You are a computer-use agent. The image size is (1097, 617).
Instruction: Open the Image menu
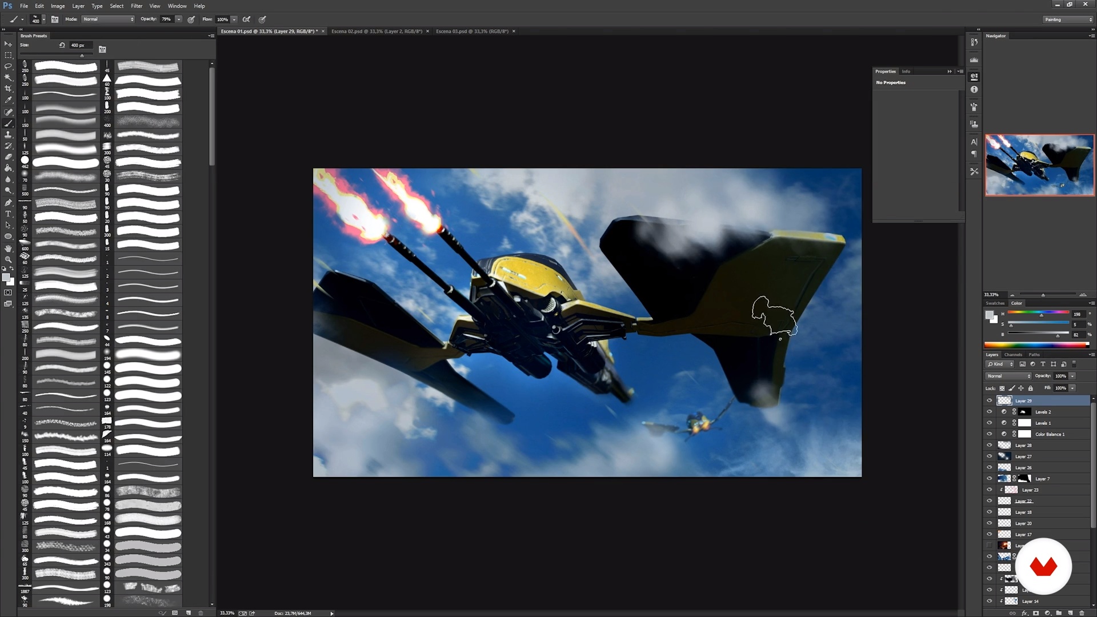[x=58, y=6]
